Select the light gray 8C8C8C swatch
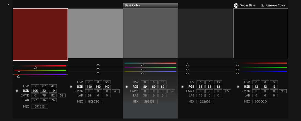 pos(95,33)
